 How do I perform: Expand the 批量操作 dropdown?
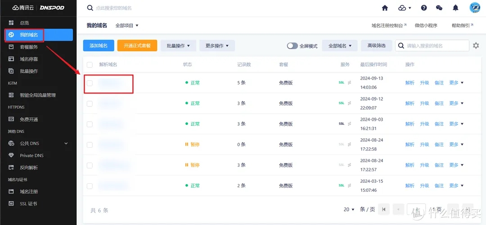point(178,46)
